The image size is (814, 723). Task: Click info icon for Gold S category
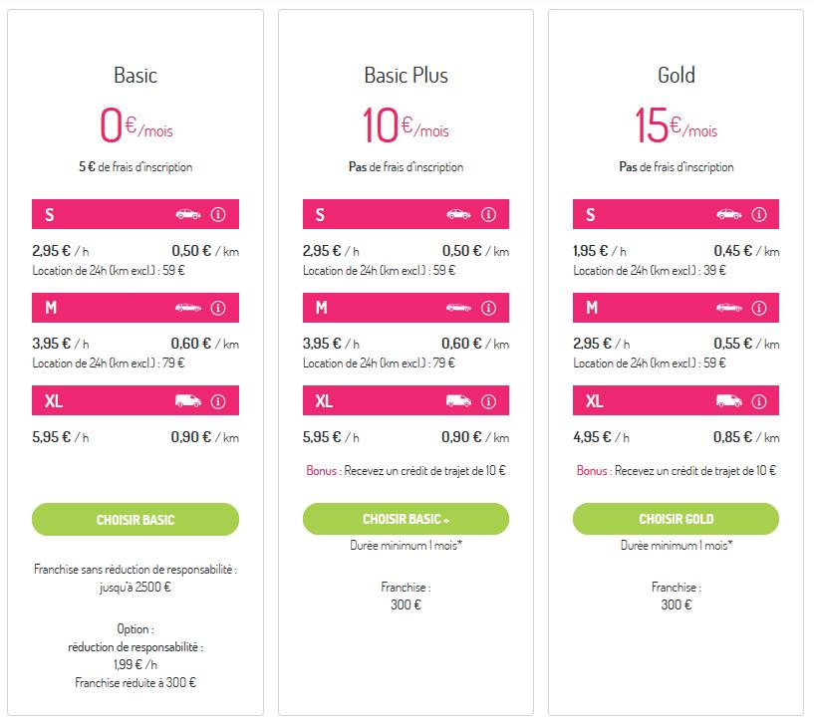759,214
